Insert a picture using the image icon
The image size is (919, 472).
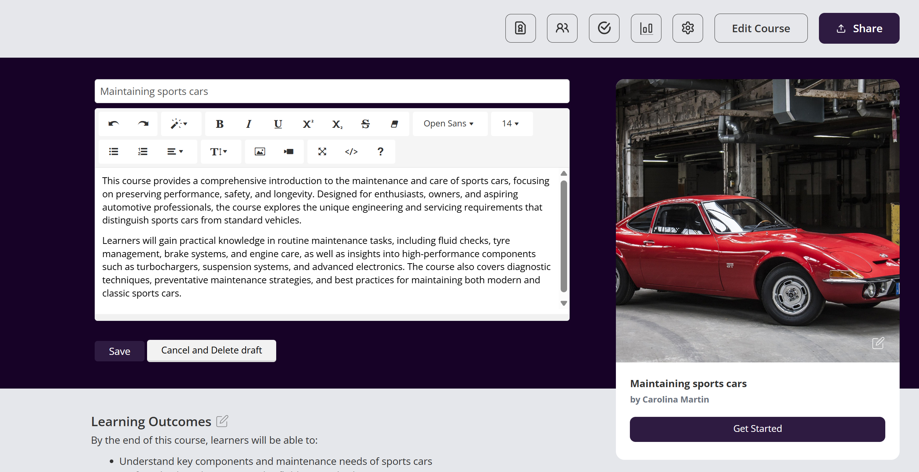pos(260,152)
